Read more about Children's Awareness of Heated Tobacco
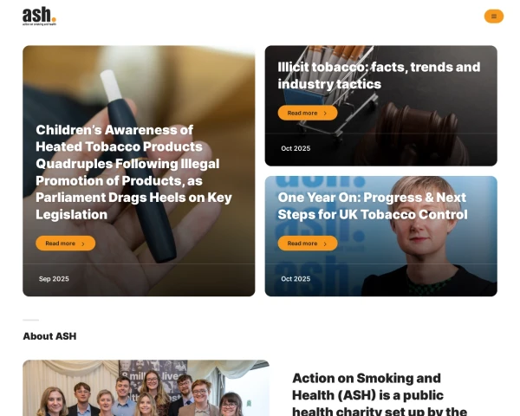 tap(65, 244)
